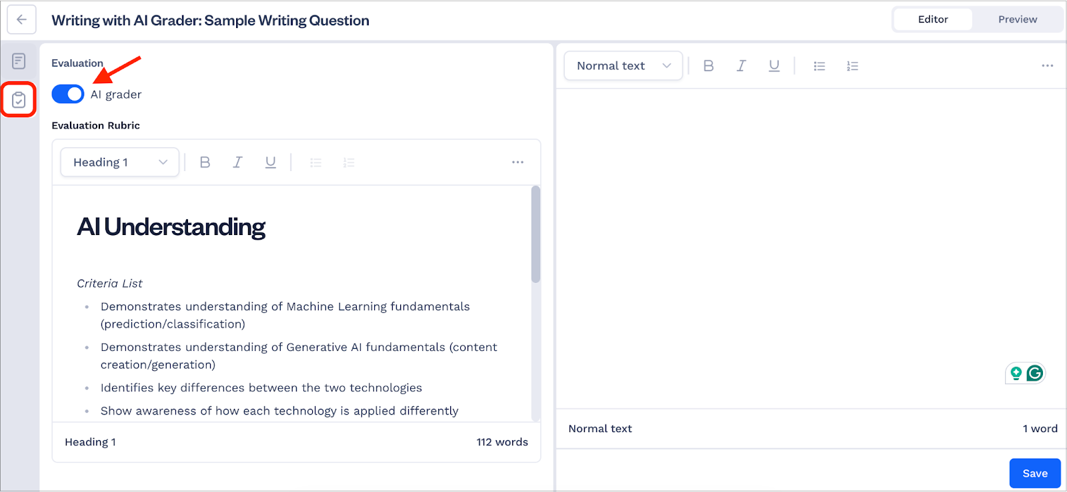1067x492 pixels.
Task: Insert numbered list in right editor
Action: (x=852, y=66)
